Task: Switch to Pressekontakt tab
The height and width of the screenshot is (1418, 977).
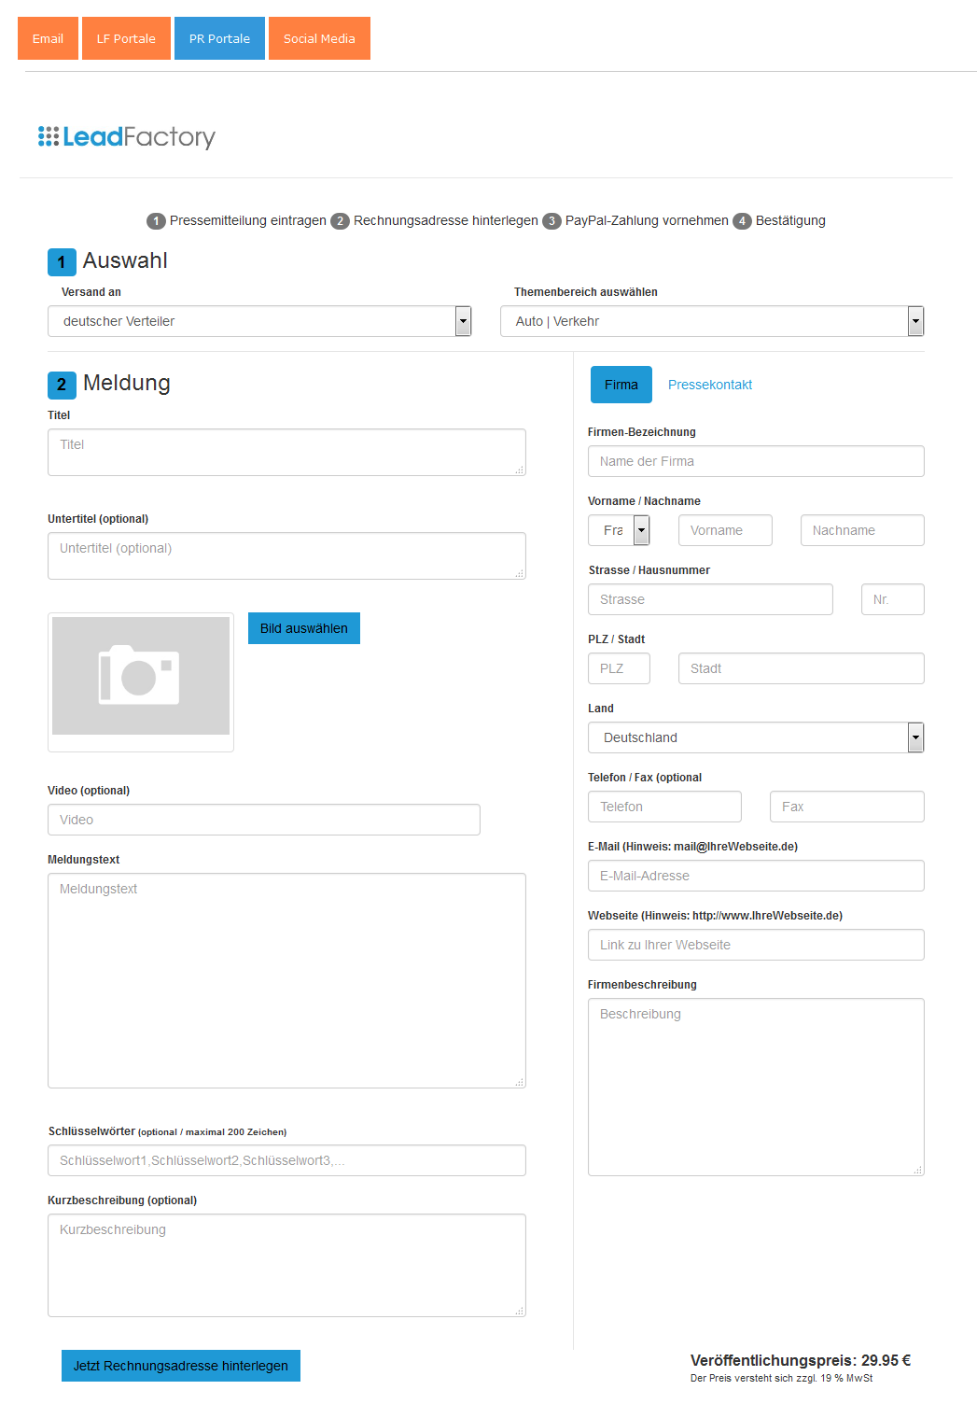Action: click(710, 385)
